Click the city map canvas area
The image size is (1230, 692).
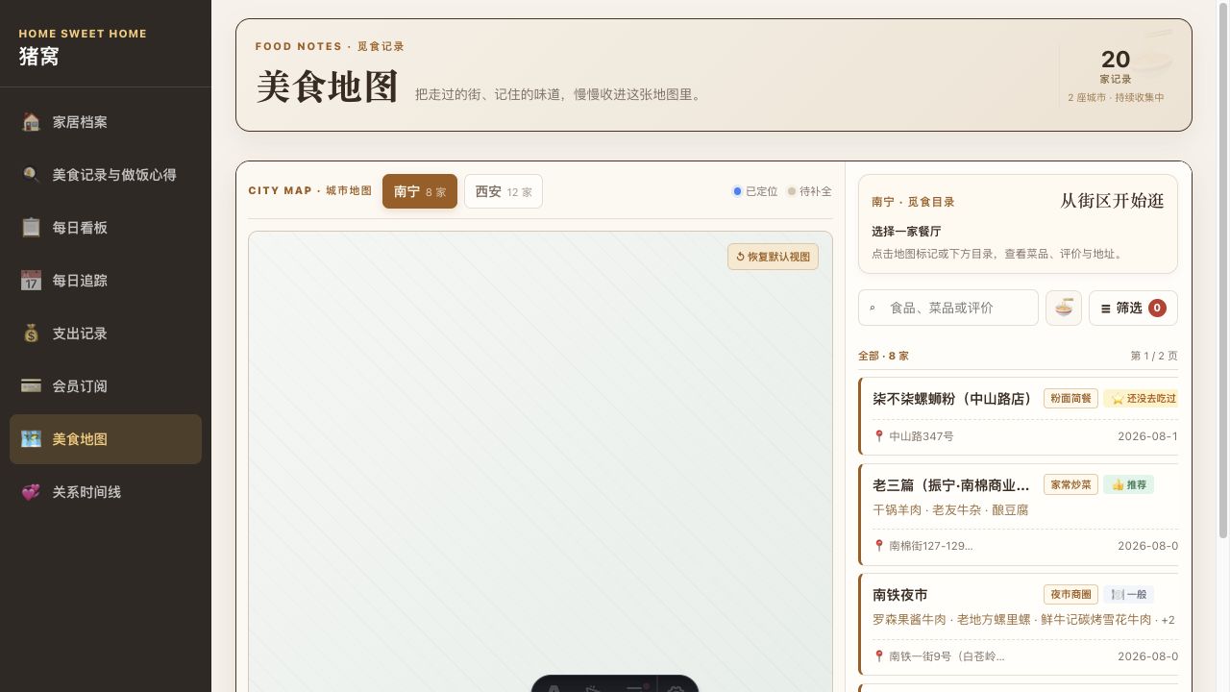tap(540, 461)
